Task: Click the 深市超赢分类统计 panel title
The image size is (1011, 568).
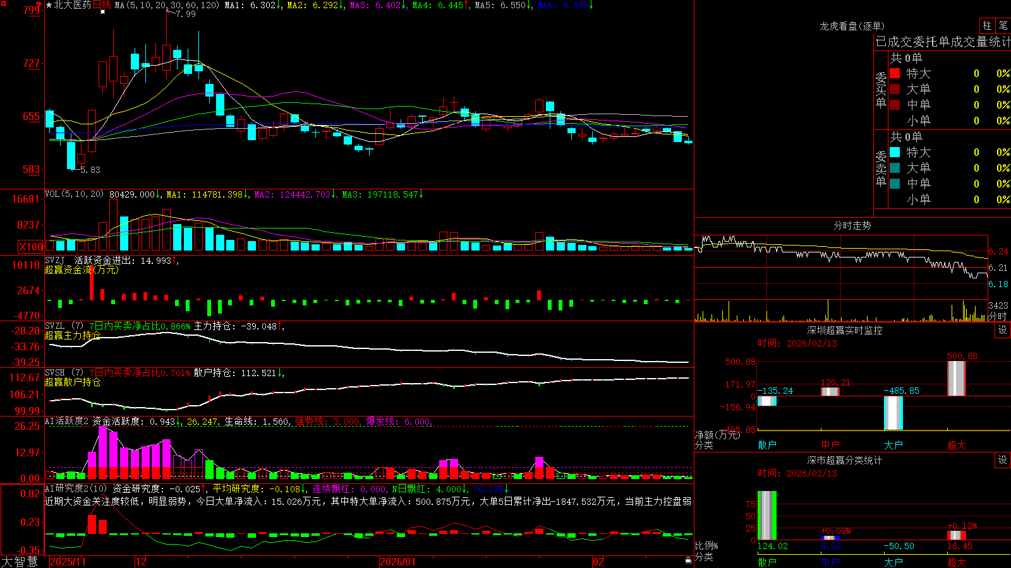Action: [x=844, y=460]
